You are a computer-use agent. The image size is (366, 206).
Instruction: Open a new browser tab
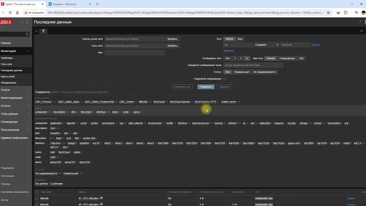(97, 4)
